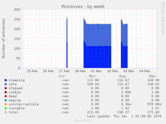Viewport: 166px width, 124px height.
Task: Click total min value 223.03
Action: coord(93,112)
